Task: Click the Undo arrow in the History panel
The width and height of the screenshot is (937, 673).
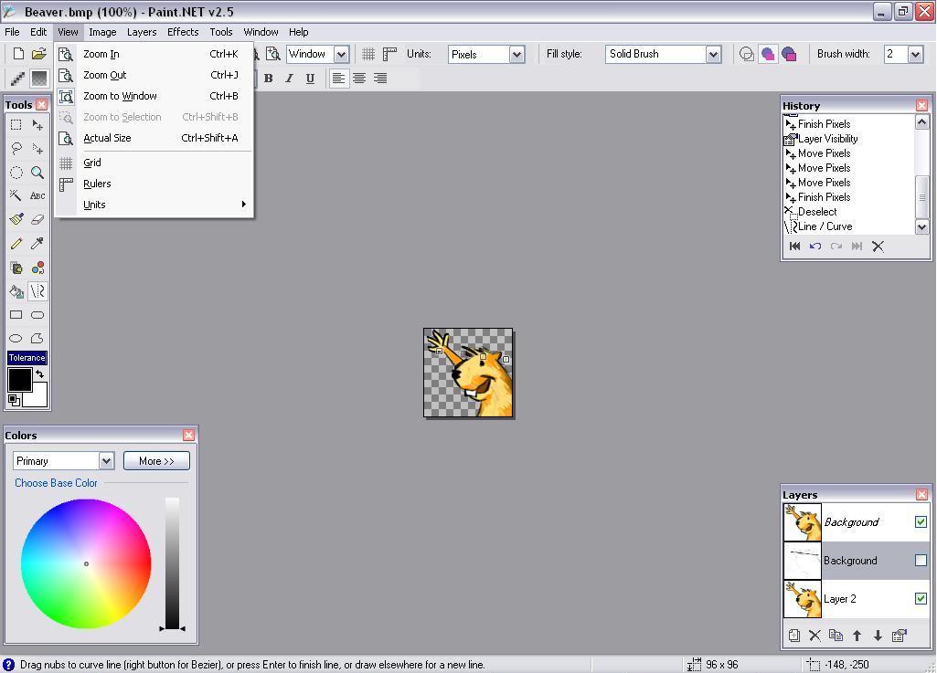Action: coord(815,246)
